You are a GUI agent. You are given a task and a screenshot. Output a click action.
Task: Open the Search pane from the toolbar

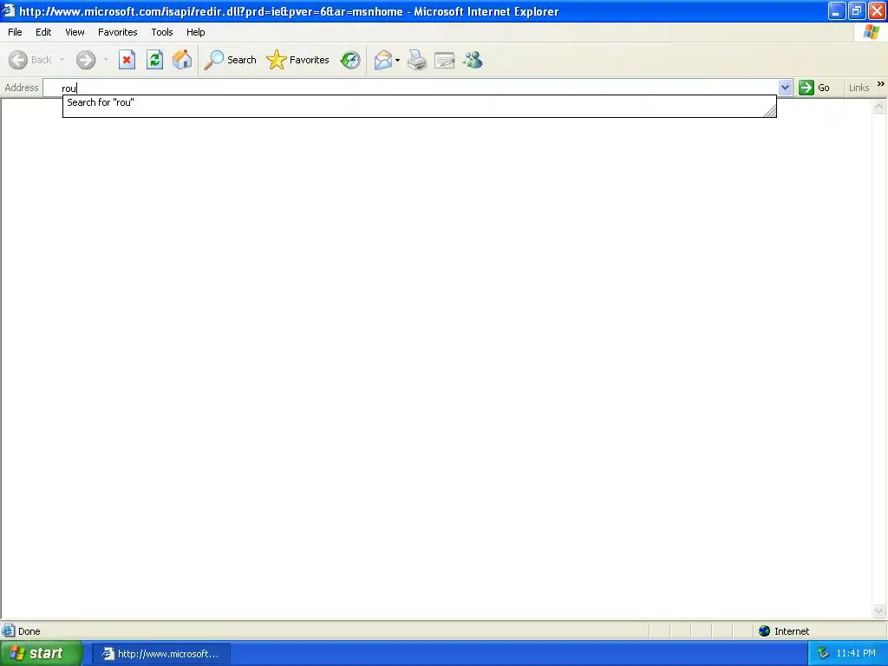pyautogui.click(x=231, y=60)
